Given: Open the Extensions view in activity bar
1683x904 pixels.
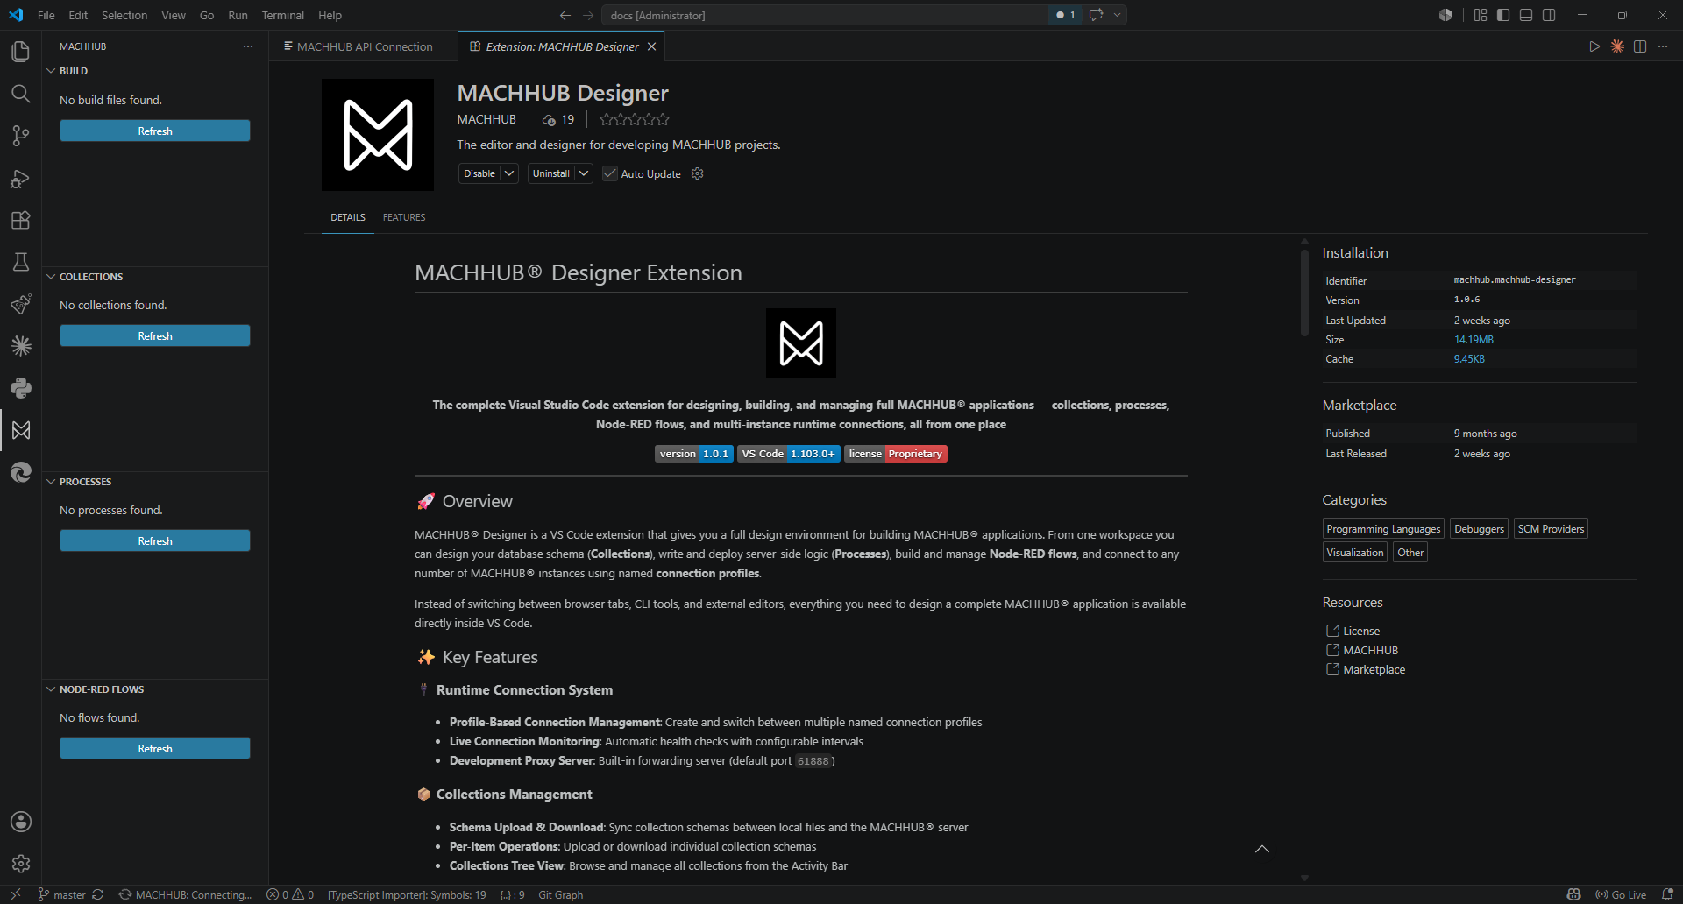Looking at the screenshot, I should (20, 220).
